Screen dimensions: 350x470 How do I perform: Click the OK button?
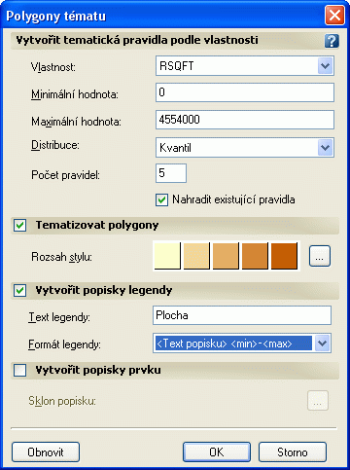point(217,452)
